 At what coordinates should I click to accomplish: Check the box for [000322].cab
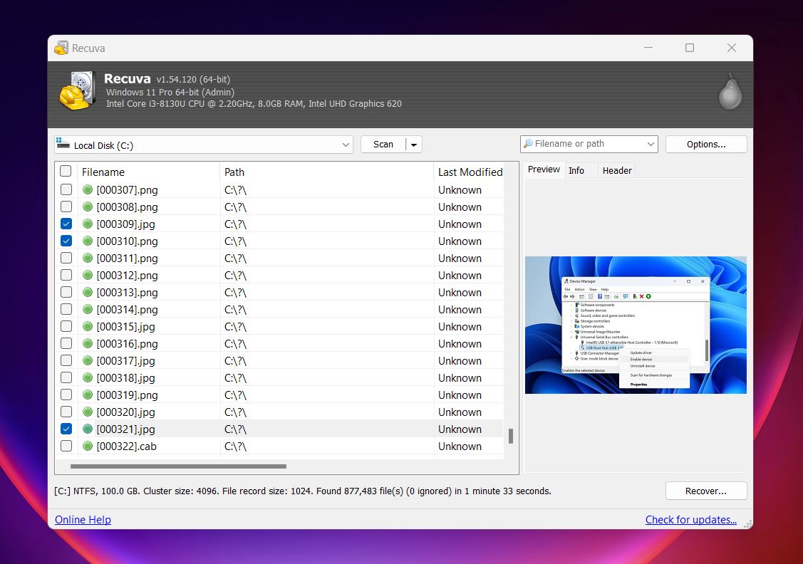click(x=66, y=446)
